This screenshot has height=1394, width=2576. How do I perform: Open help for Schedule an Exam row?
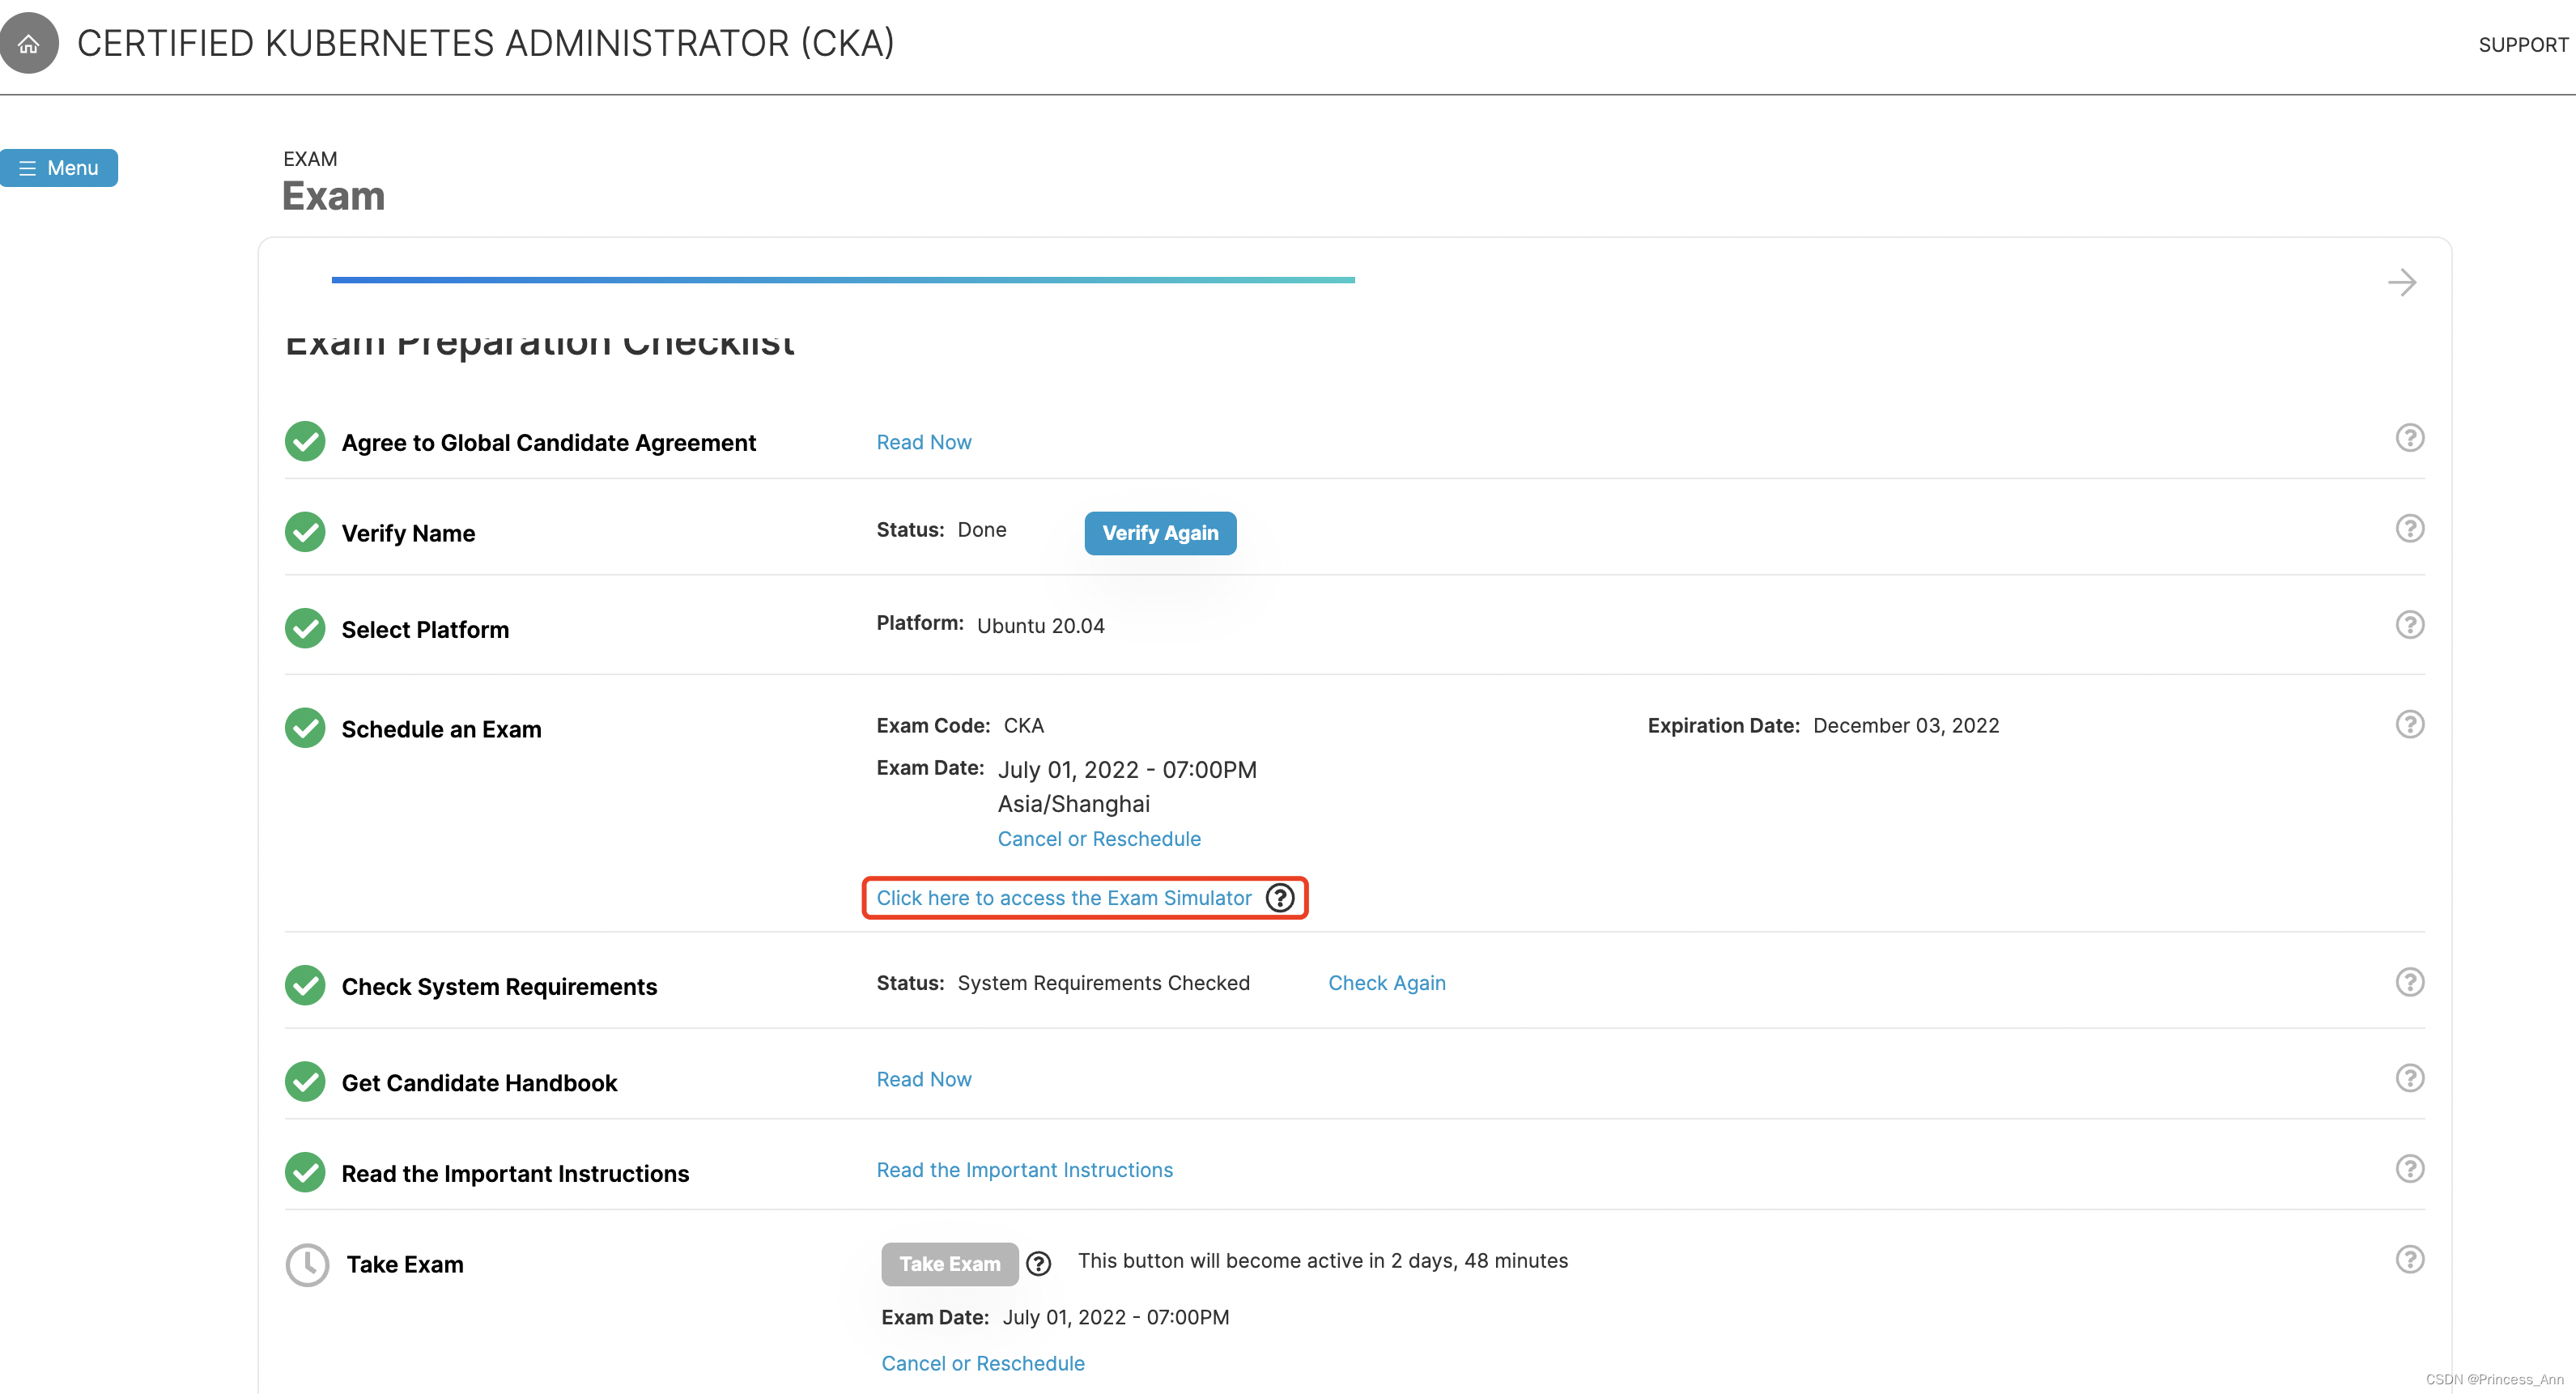(x=2409, y=724)
